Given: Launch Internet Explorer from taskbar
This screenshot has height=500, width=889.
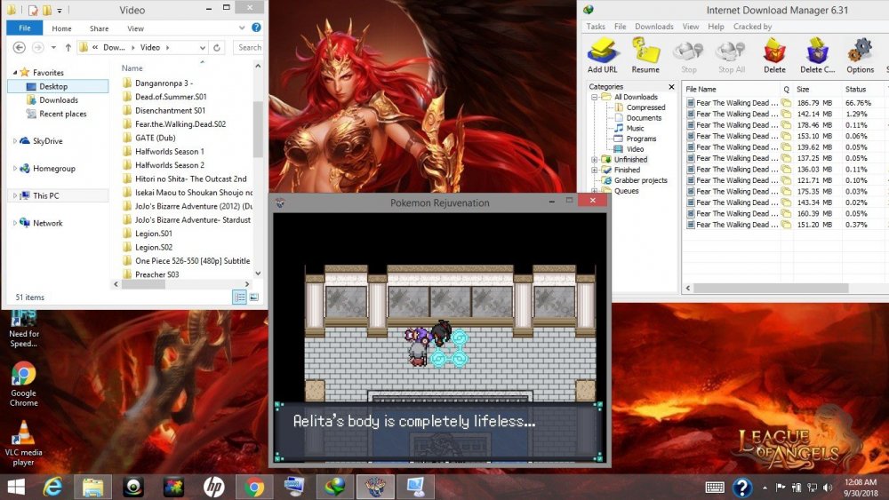Looking at the screenshot, I should pyautogui.click(x=52, y=487).
